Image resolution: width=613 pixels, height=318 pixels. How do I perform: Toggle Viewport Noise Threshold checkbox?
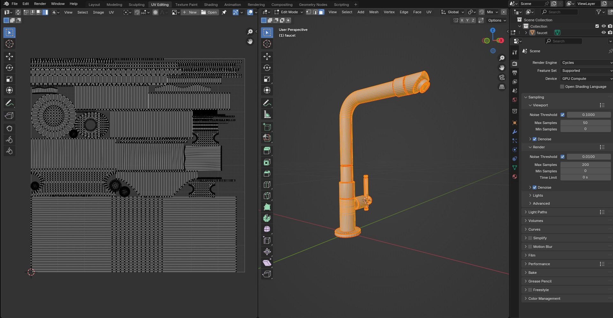click(x=563, y=115)
